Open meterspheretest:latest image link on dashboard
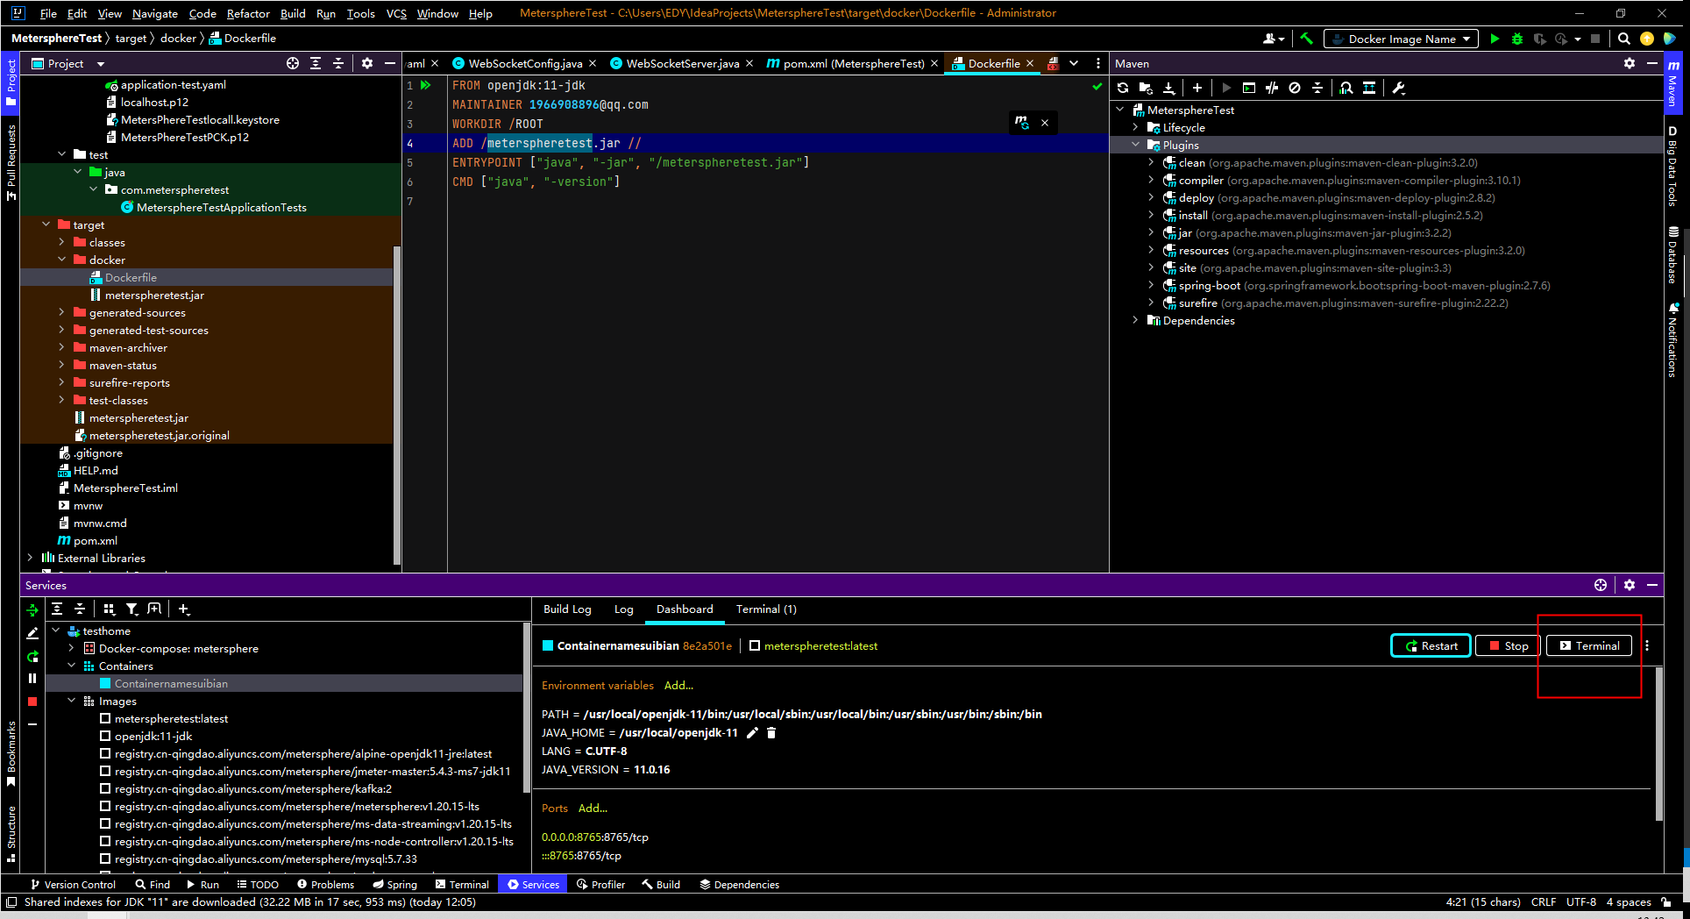This screenshot has width=1690, height=919. click(820, 646)
